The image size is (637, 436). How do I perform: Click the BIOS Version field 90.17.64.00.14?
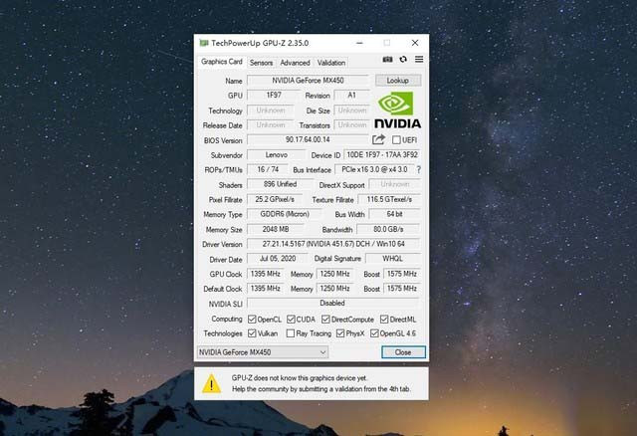(308, 139)
